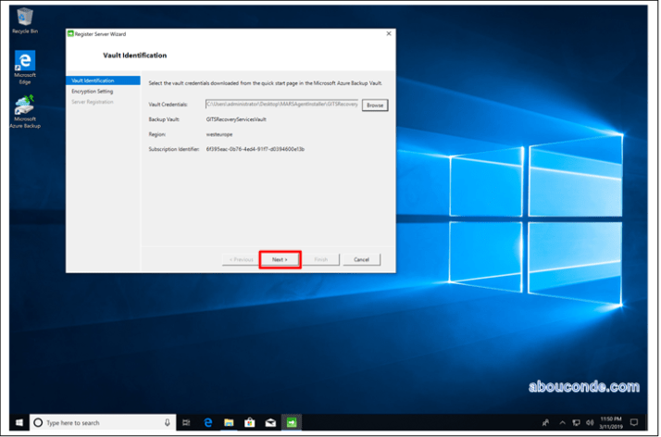Click Browse to choose vault credentials
Screen dimensions: 661x437
pos(374,106)
